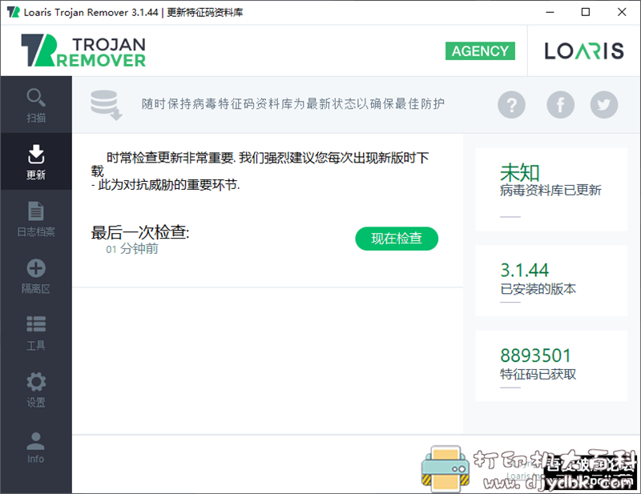Click the 8893501 signatures count

pyautogui.click(x=535, y=355)
